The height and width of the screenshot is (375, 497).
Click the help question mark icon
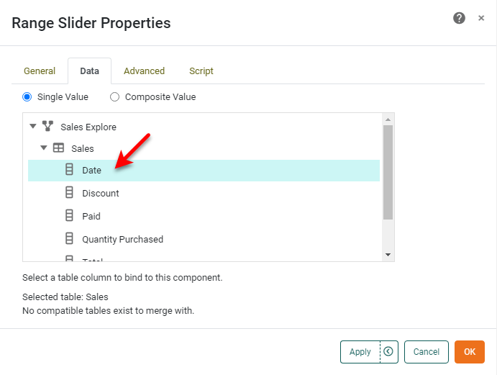coord(459,18)
